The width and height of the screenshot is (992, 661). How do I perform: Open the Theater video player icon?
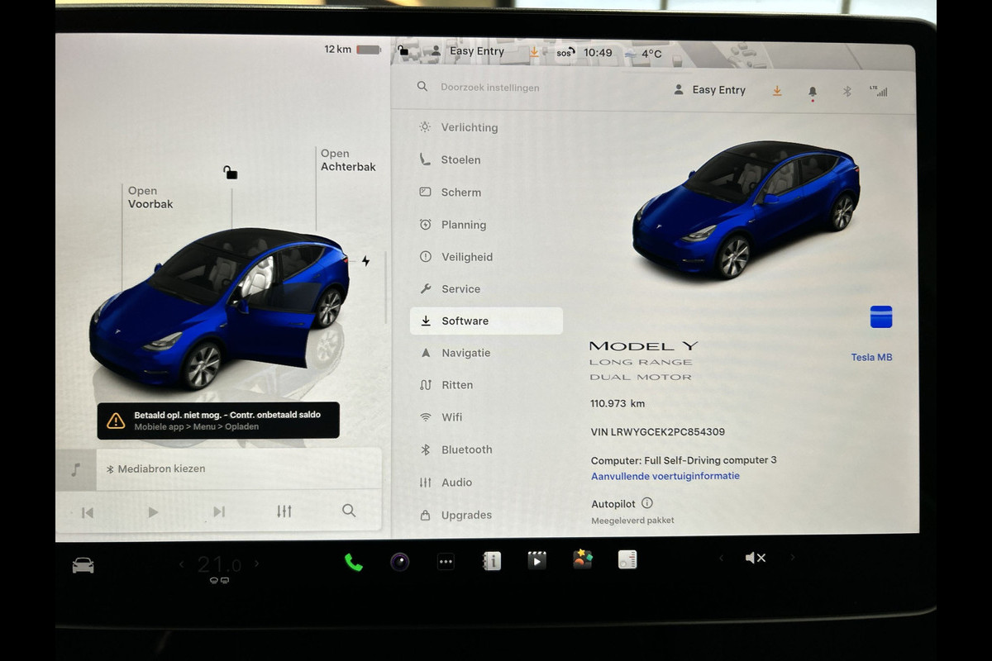(537, 561)
